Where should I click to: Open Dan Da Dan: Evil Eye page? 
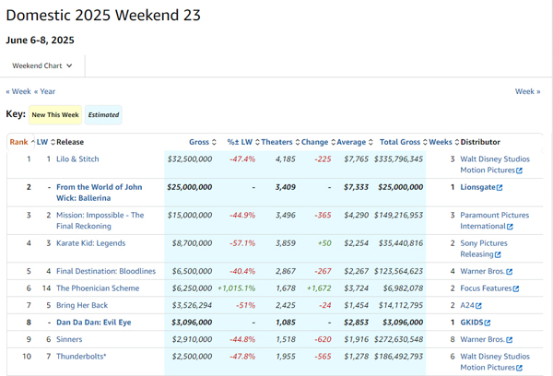pyautogui.click(x=93, y=323)
